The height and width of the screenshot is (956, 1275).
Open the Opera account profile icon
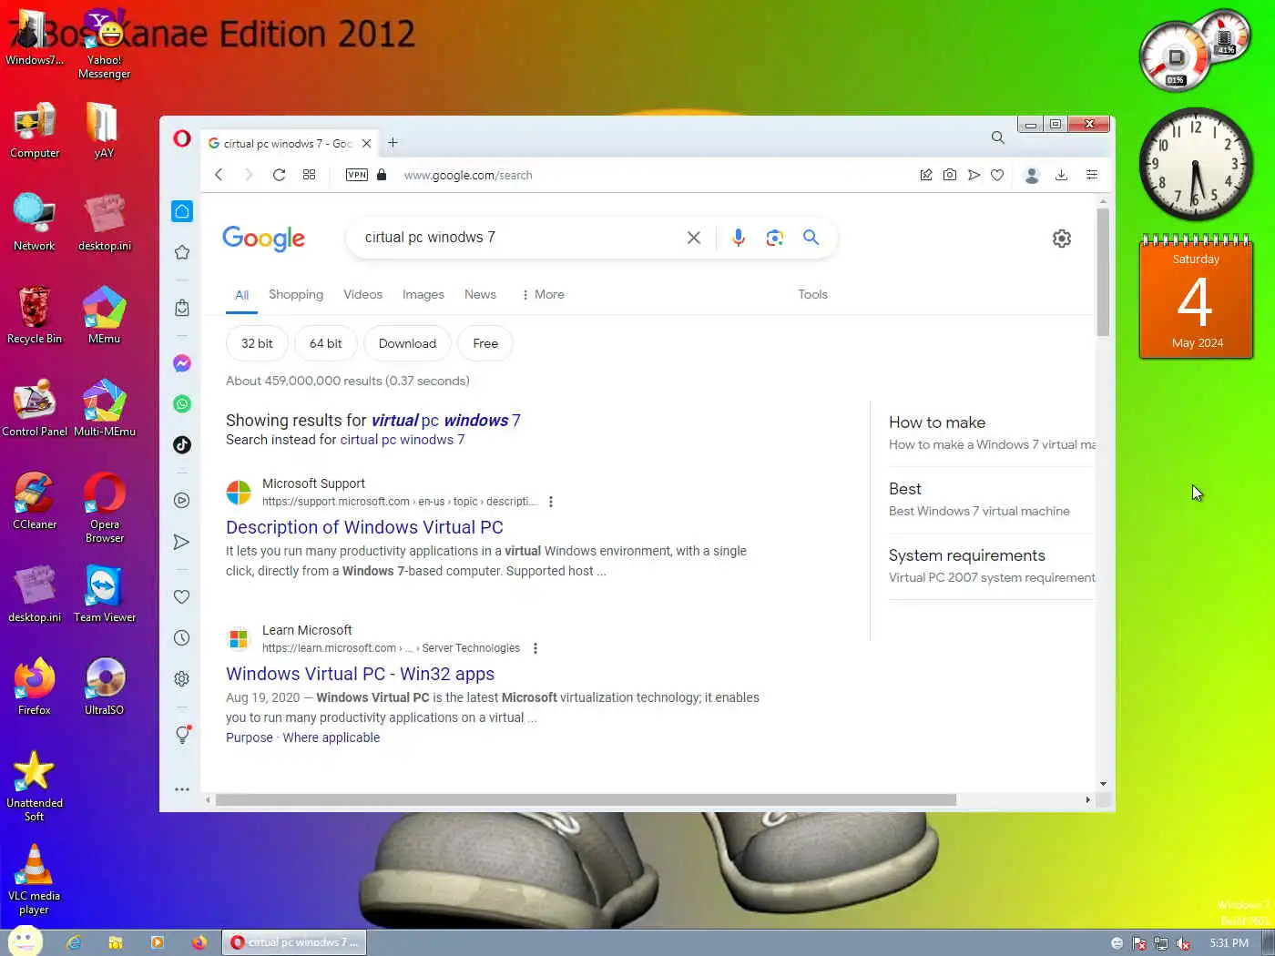1032,175
